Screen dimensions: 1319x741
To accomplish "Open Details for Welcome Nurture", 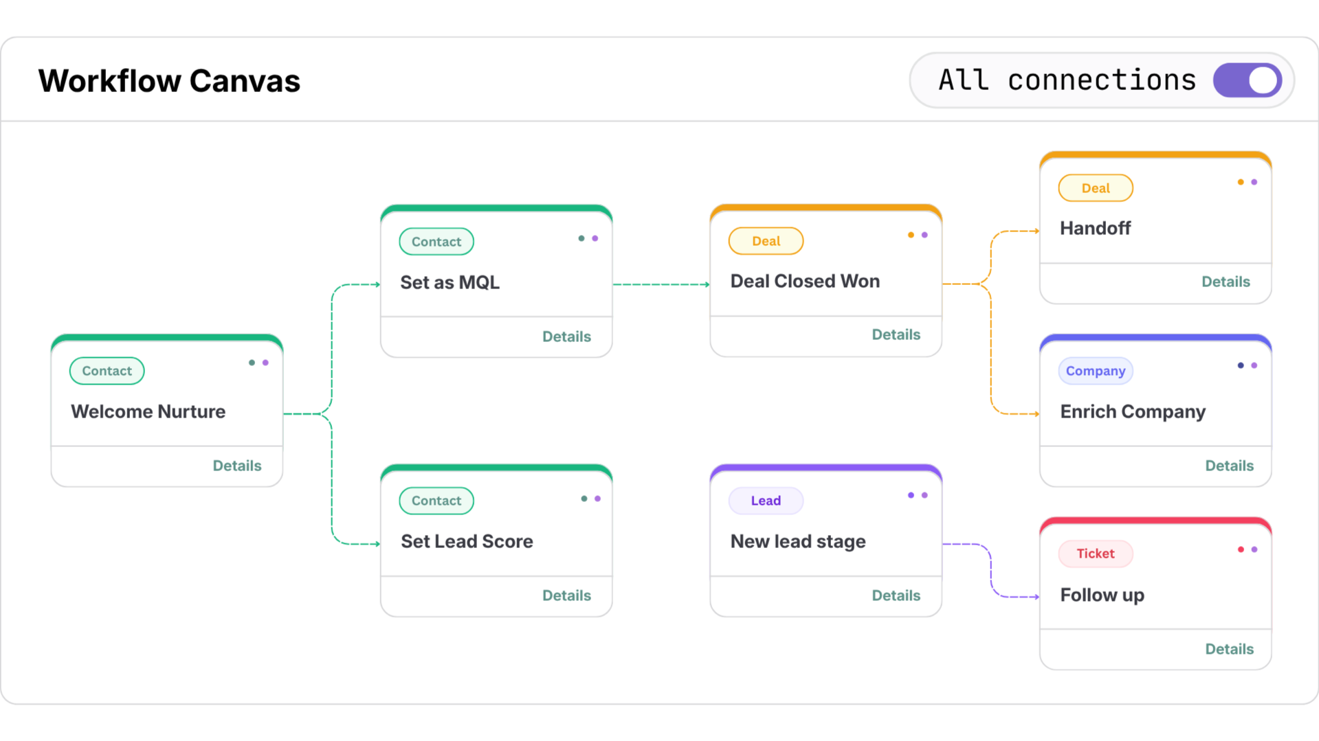I will (x=237, y=466).
